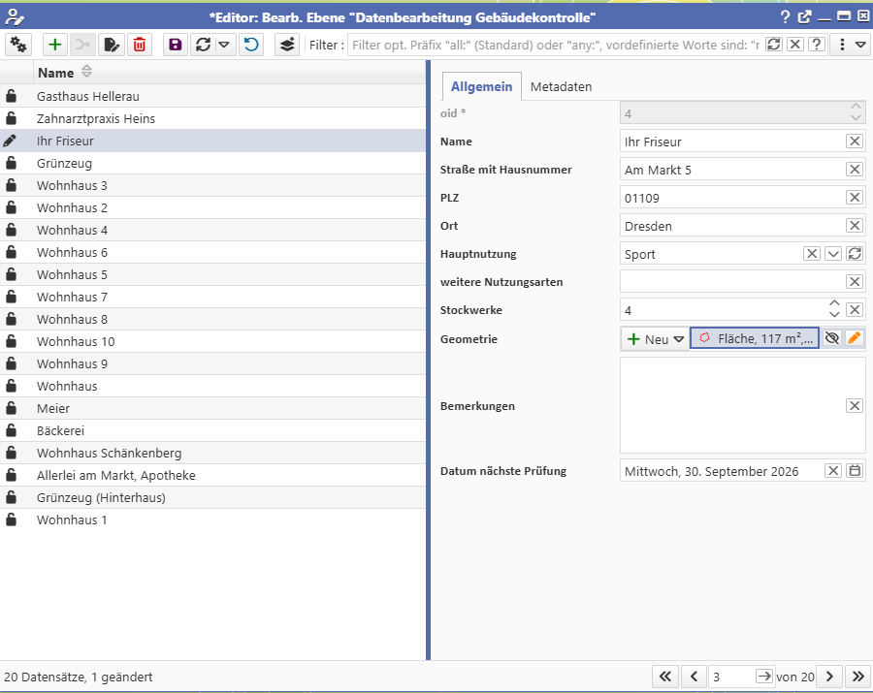Expand the reload options dropdown arrow
The height and width of the screenshot is (693, 873).
click(x=224, y=45)
